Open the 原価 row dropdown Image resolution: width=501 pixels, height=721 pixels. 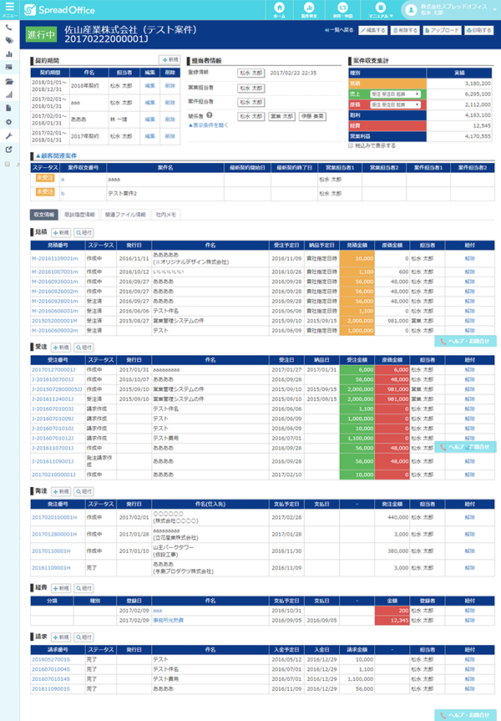pyautogui.click(x=395, y=104)
